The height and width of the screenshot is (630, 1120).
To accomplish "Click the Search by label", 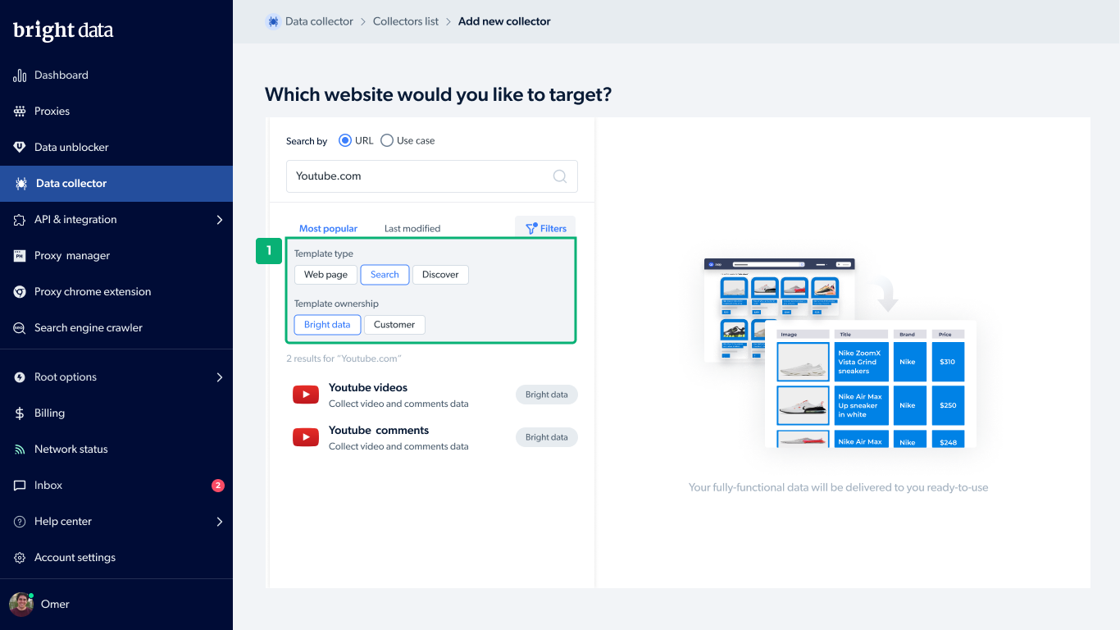I will point(307,141).
